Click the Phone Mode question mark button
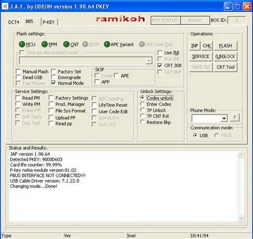 pyautogui.click(x=234, y=118)
